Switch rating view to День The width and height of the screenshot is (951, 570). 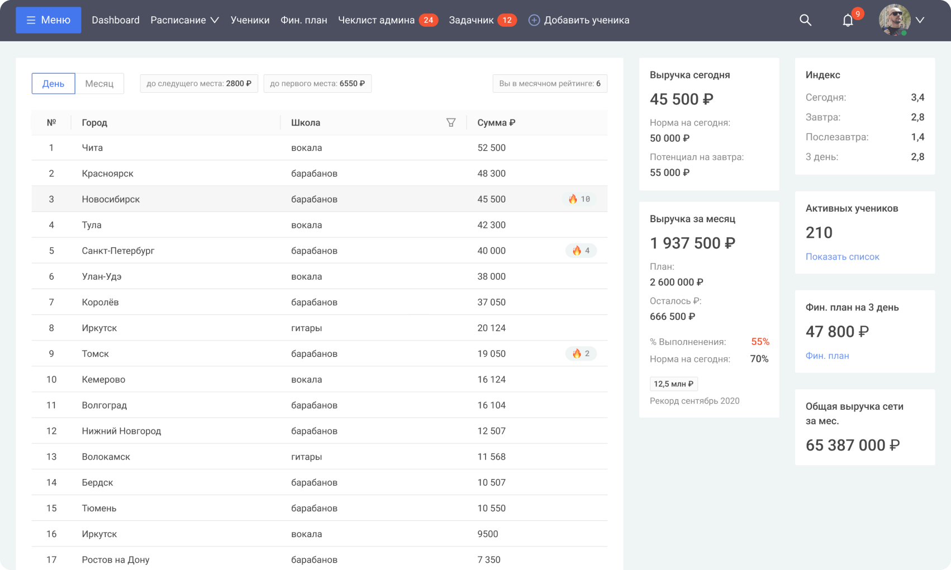(x=54, y=84)
